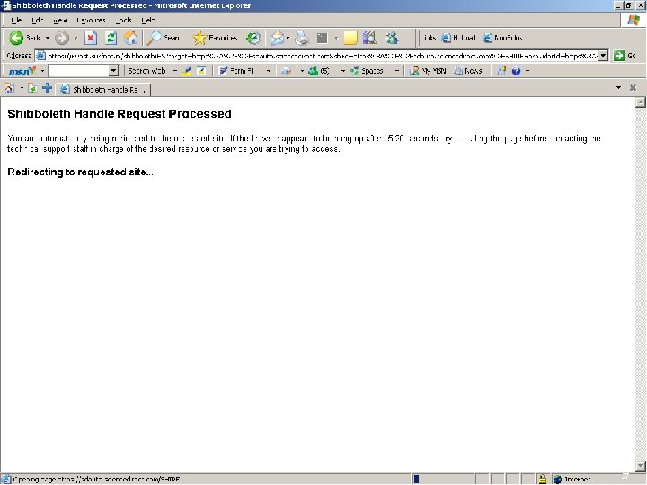Viewport: 647px width, 485px height.
Task: Click the MSN toolbar options icon beside help
Action: pyautogui.click(x=501, y=71)
